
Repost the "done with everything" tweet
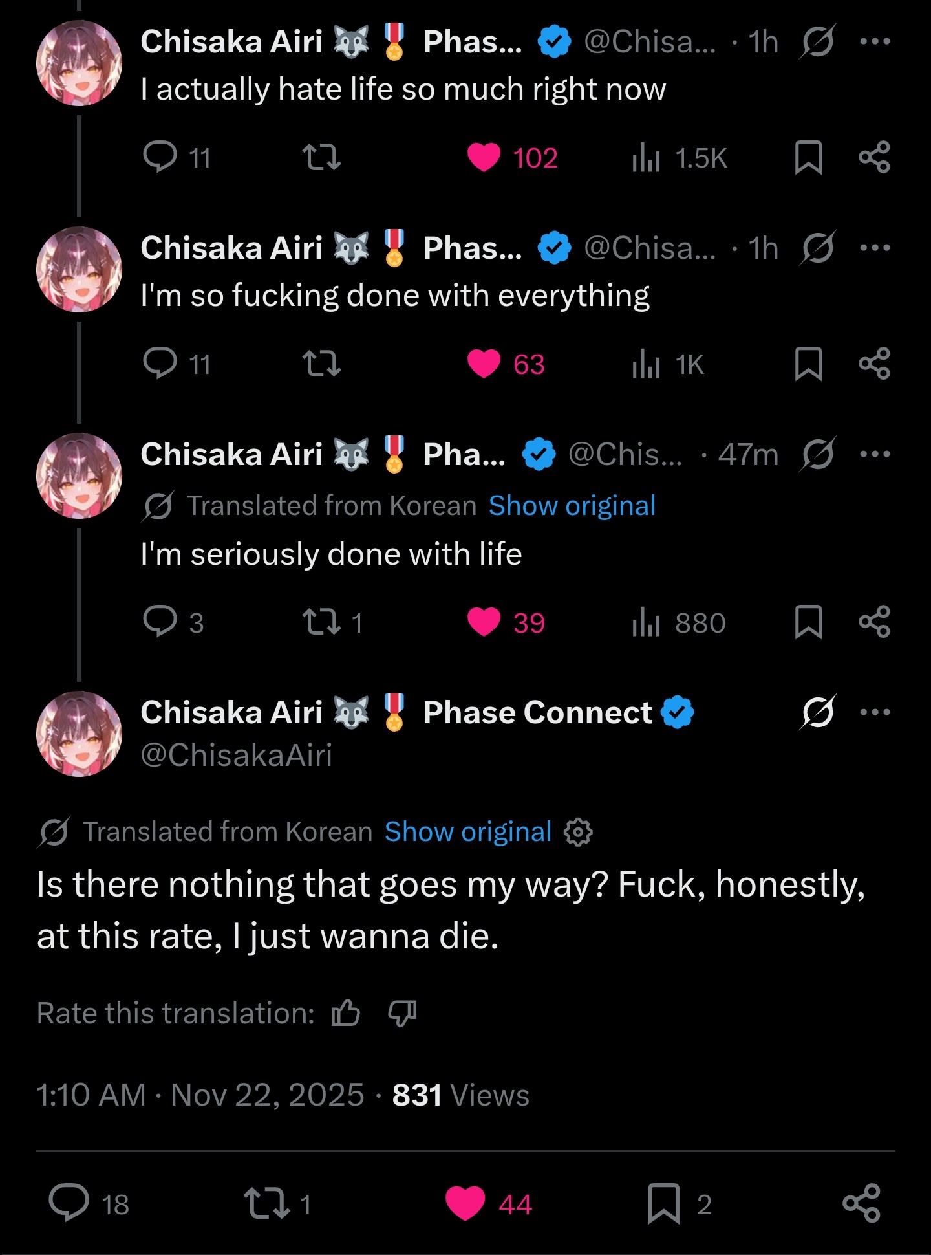[x=321, y=364]
